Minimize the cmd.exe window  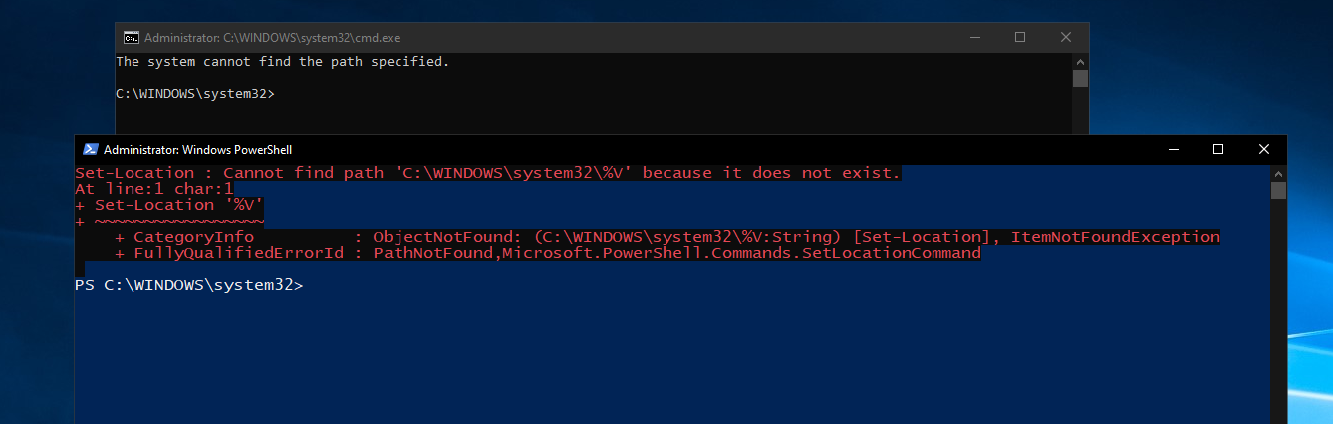pyautogui.click(x=974, y=38)
